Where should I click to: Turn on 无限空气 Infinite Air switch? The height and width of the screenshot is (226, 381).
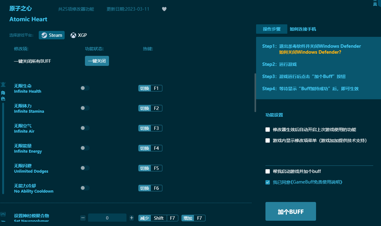tap(85, 128)
